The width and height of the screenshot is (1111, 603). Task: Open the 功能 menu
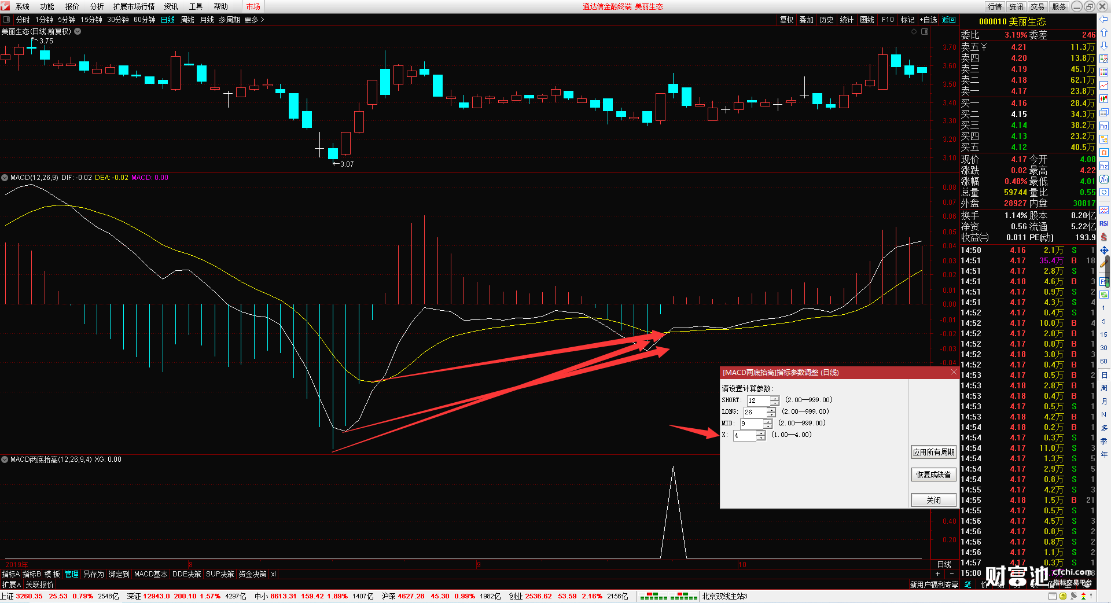pyautogui.click(x=47, y=6)
